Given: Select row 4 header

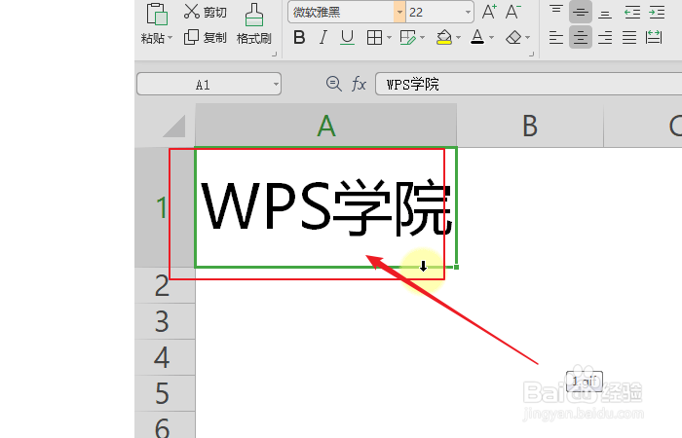Looking at the screenshot, I should 165,357.
